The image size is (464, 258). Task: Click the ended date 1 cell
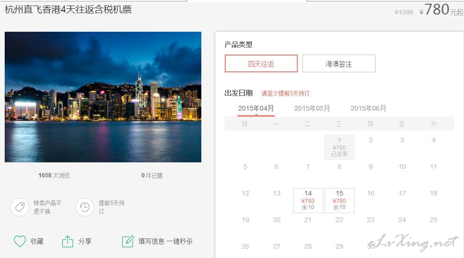[339, 147]
